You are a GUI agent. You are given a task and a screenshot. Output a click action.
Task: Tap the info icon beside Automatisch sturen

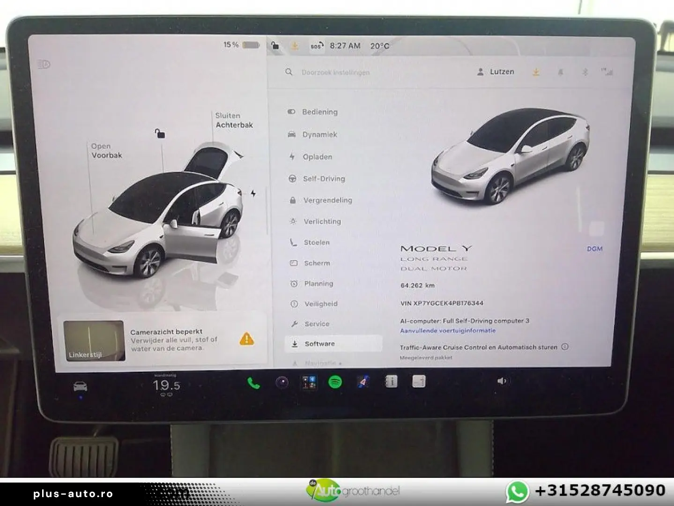(565, 347)
